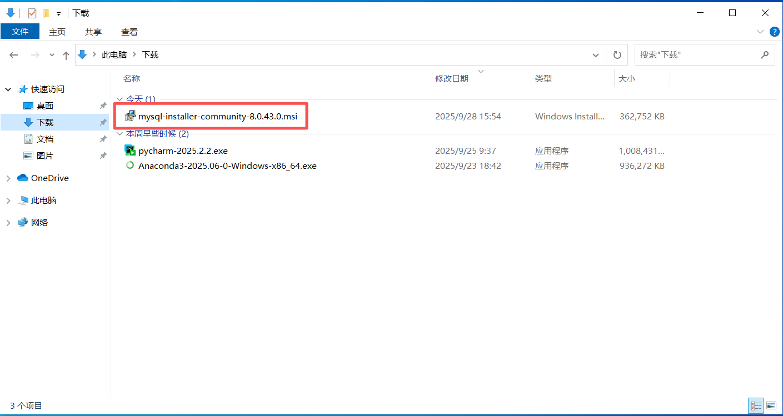Viewport: 783px width, 416px height.
Task: Click the pin icon beside 文档
Action: 103,139
